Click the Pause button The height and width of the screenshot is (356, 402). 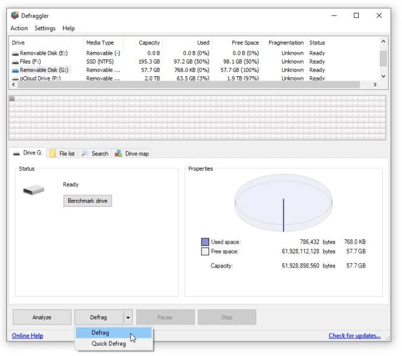click(165, 318)
